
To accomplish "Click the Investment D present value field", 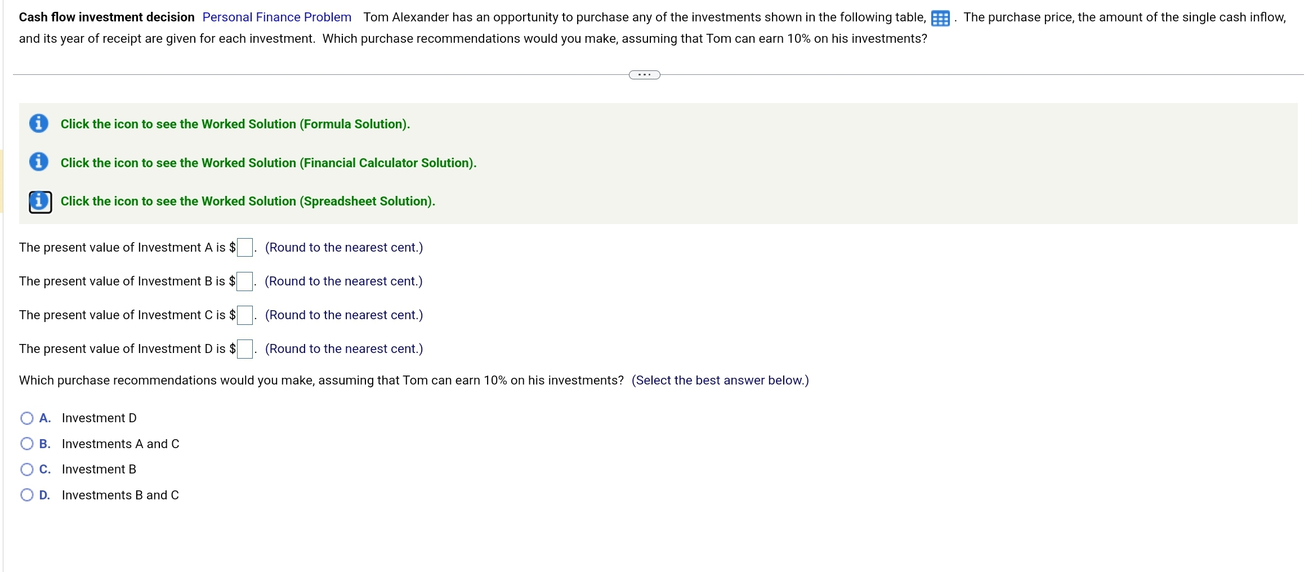I will coord(244,348).
